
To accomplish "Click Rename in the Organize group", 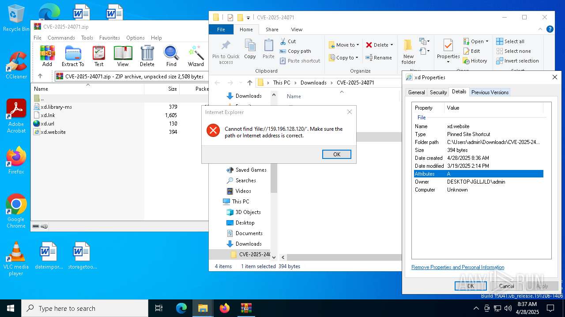I will (x=379, y=58).
